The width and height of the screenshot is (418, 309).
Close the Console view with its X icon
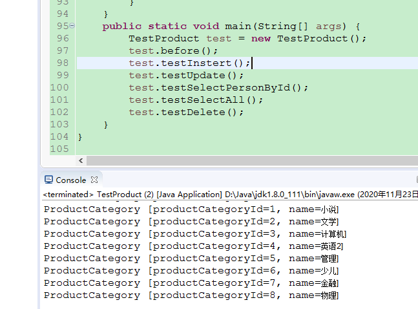click(x=94, y=180)
